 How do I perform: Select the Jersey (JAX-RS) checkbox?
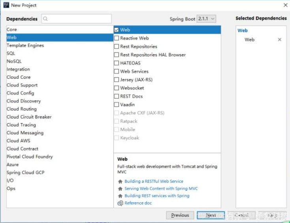click(117, 80)
